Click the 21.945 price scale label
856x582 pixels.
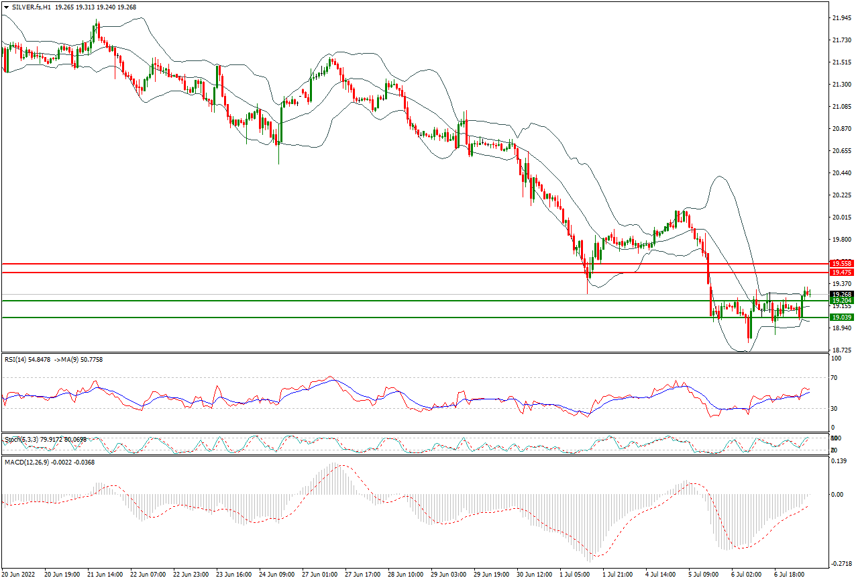[x=841, y=17]
